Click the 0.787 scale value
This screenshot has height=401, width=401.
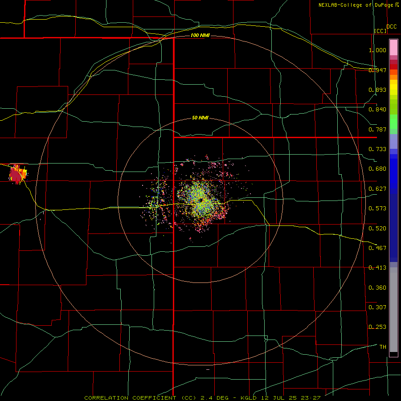click(377, 129)
